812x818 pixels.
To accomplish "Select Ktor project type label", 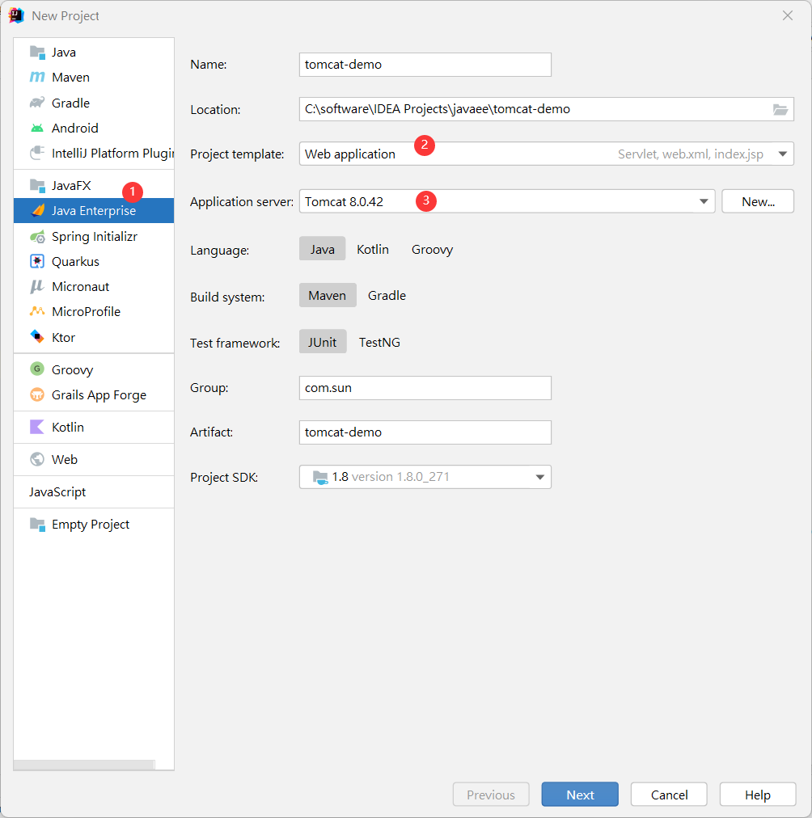I will coord(63,337).
